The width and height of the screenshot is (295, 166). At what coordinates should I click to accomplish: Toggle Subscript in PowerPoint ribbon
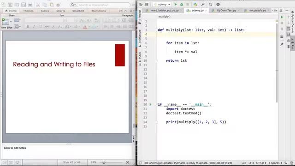[x=60, y=27]
